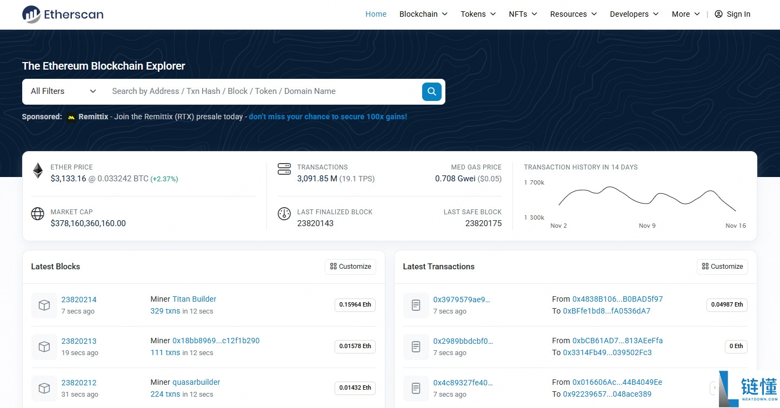Expand the More navigation menu
This screenshot has height=408, width=780.
tap(684, 14)
